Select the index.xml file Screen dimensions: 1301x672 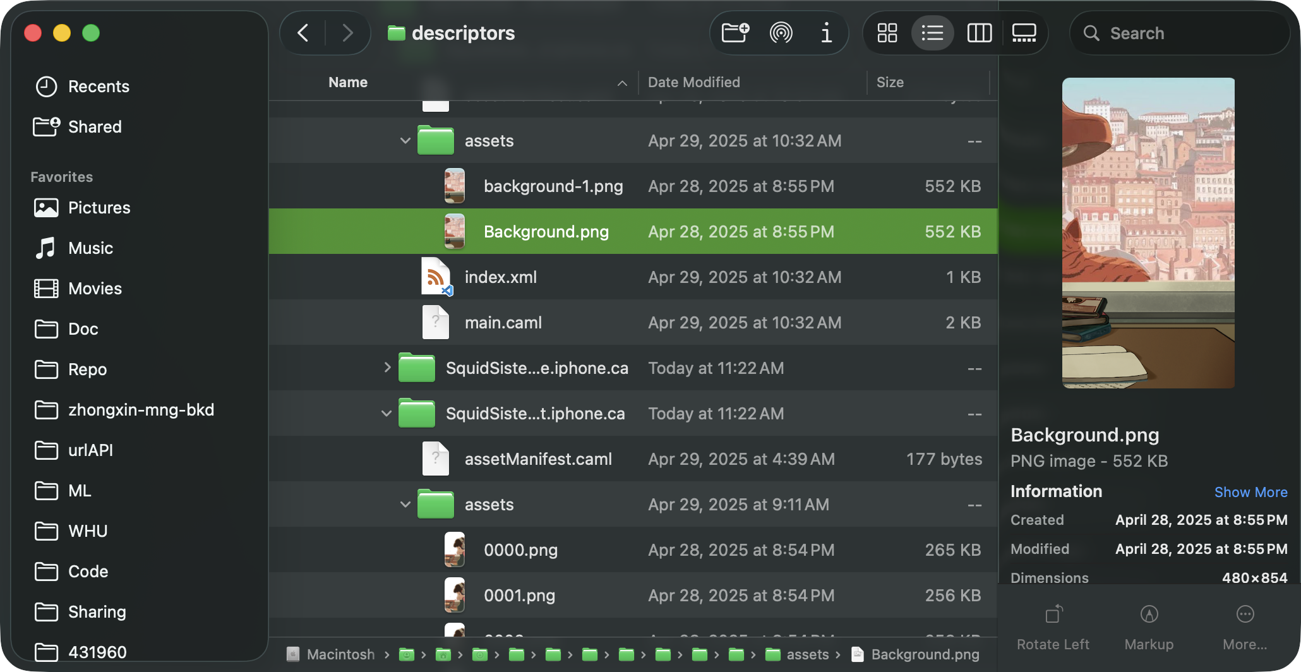pyautogui.click(x=500, y=277)
